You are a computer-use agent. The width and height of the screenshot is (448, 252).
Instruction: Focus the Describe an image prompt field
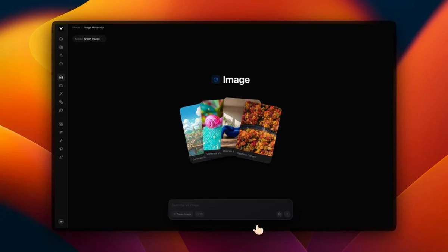(x=231, y=205)
